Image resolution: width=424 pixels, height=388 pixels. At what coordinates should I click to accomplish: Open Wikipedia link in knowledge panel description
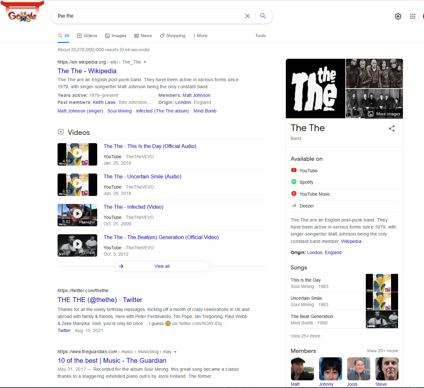pos(351,241)
